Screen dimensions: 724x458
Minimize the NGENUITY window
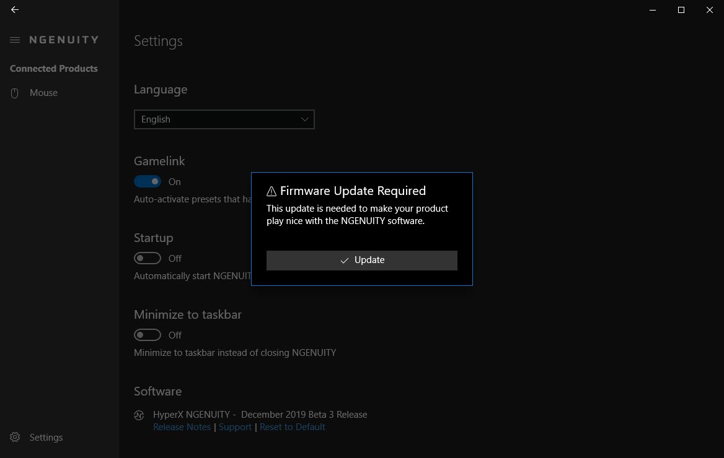point(653,10)
